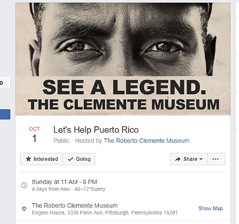Click the location pin icon

pos(24,208)
